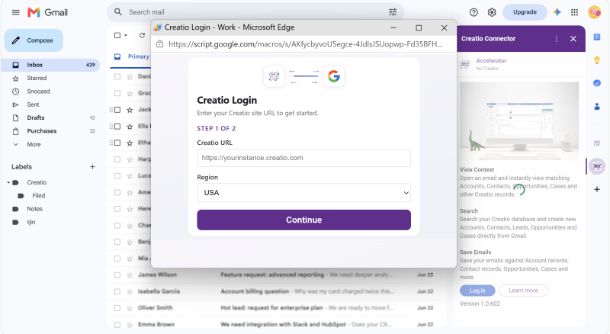Image resolution: width=610 pixels, height=334 pixels.
Task: Open the side panel icon below Contacts
Action: pos(597,143)
